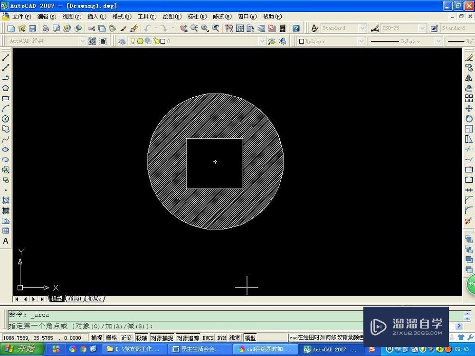Image resolution: width=475 pixels, height=356 pixels.
Task: Select the Line tool
Action: pyautogui.click(x=5, y=57)
